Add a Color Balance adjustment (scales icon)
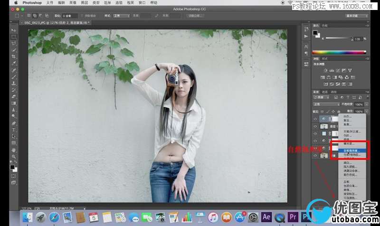This screenshot has height=226, width=380. [329, 77]
